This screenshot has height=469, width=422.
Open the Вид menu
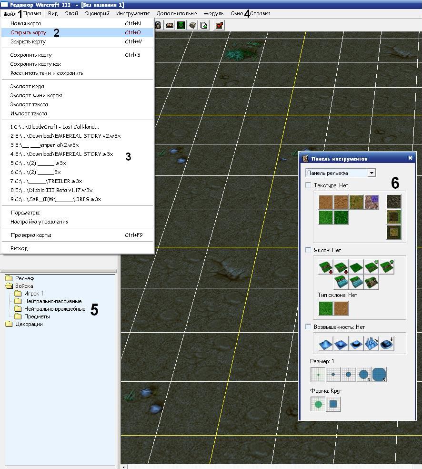pos(53,13)
